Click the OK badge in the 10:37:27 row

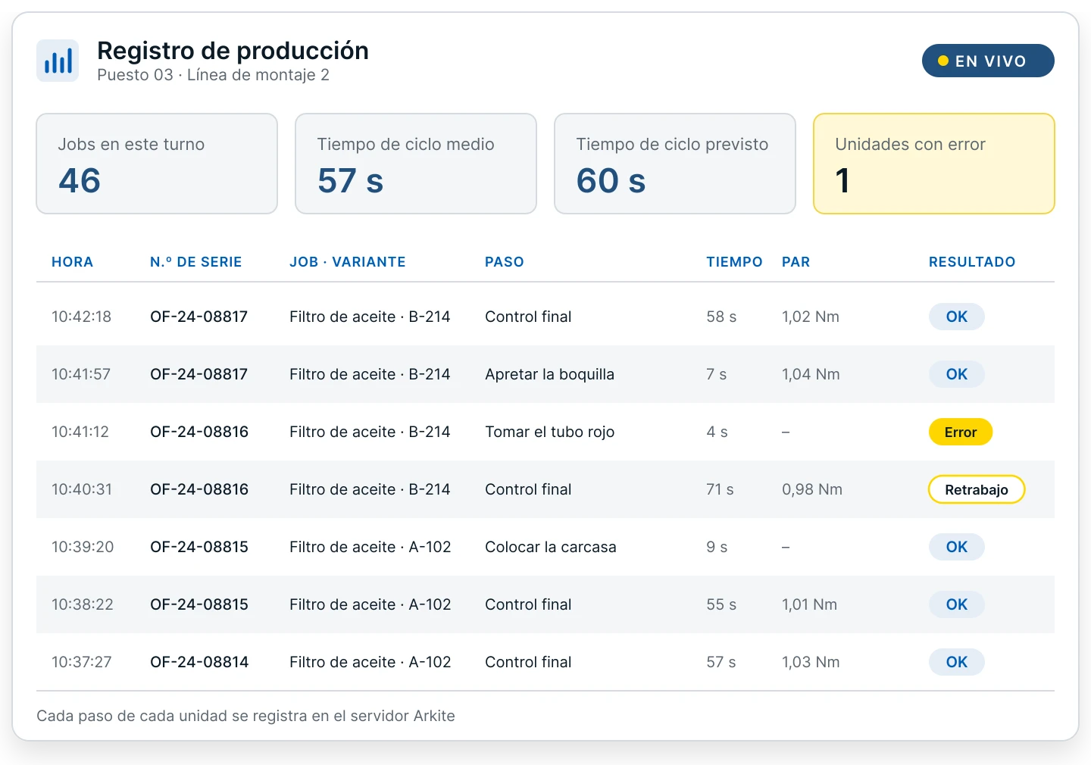pos(957,662)
